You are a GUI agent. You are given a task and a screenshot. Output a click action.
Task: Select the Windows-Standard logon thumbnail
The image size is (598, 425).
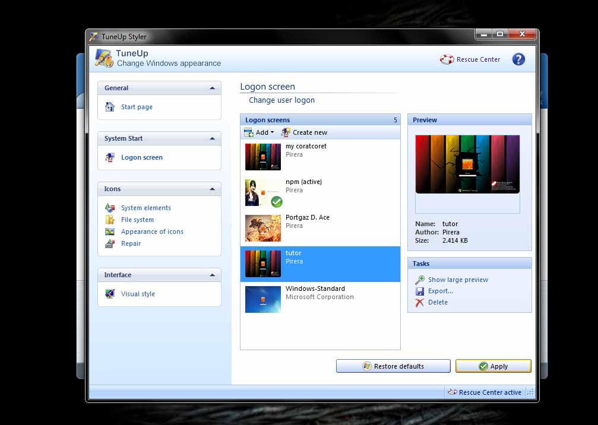click(262, 299)
